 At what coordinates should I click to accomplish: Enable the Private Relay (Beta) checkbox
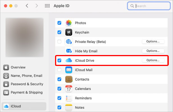[x=59, y=42]
